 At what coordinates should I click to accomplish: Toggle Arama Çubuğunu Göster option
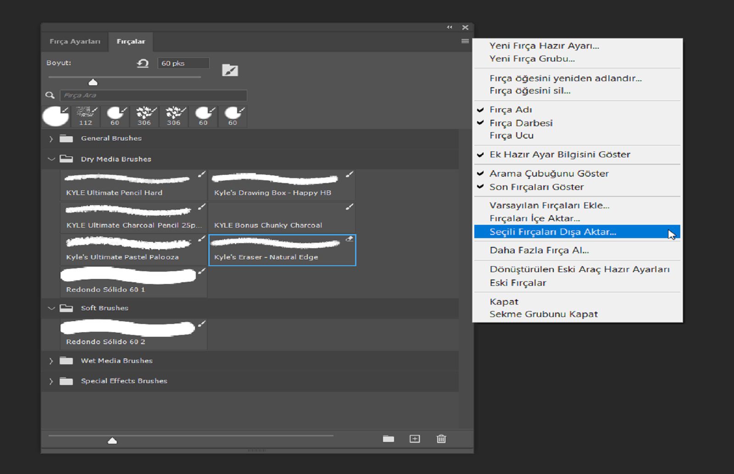577,173
